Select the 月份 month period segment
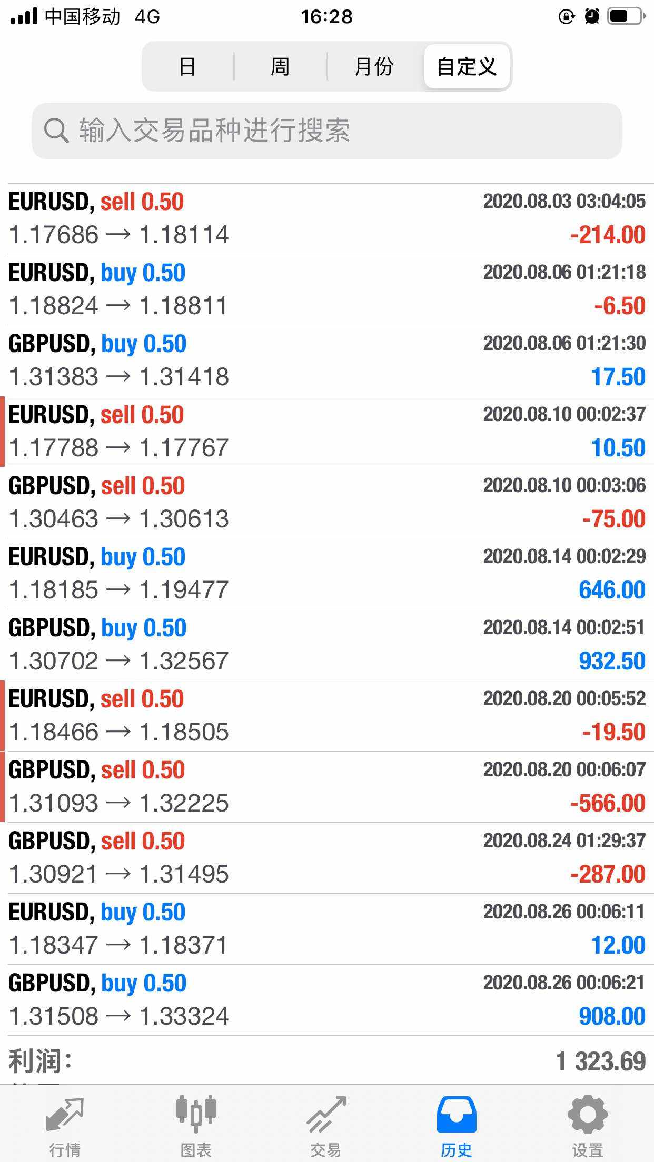Image resolution: width=654 pixels, height=1162 pixels. (x=374, y=67)
